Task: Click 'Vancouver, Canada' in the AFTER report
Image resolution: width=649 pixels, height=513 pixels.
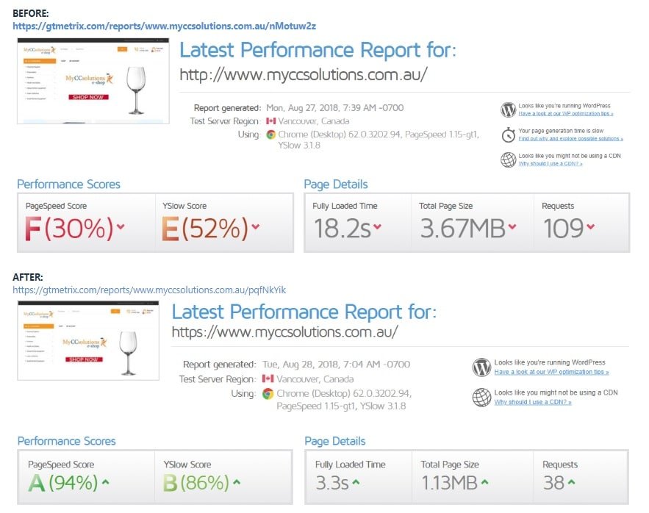Action: (x=315, y=379)
